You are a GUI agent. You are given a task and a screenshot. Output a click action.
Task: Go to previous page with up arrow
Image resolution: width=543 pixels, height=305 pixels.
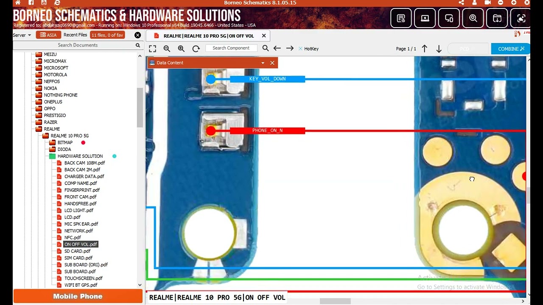[x=425, y=49]
